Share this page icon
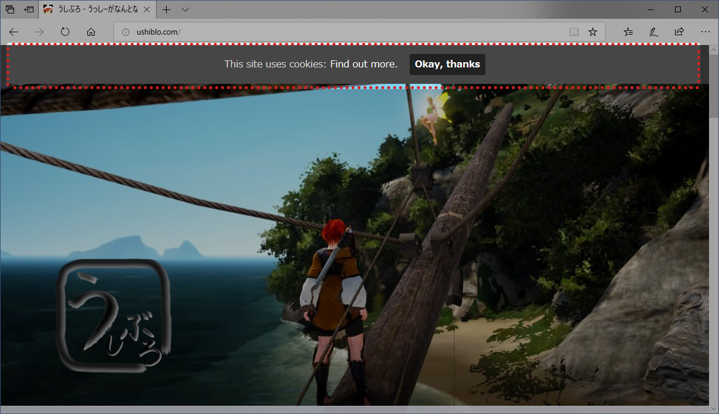The width and height of the screenshot is (719, 414). [679, 32]
